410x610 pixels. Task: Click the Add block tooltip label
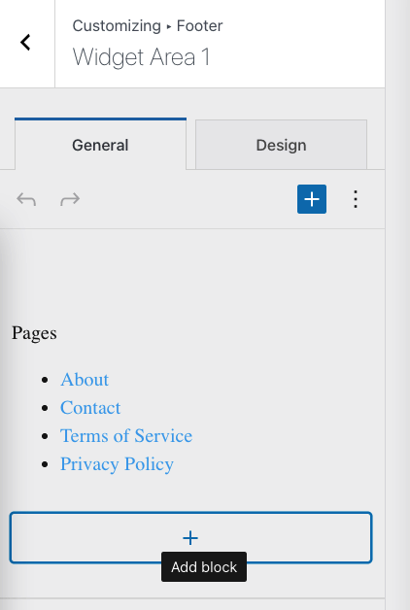tap(204, 567)
